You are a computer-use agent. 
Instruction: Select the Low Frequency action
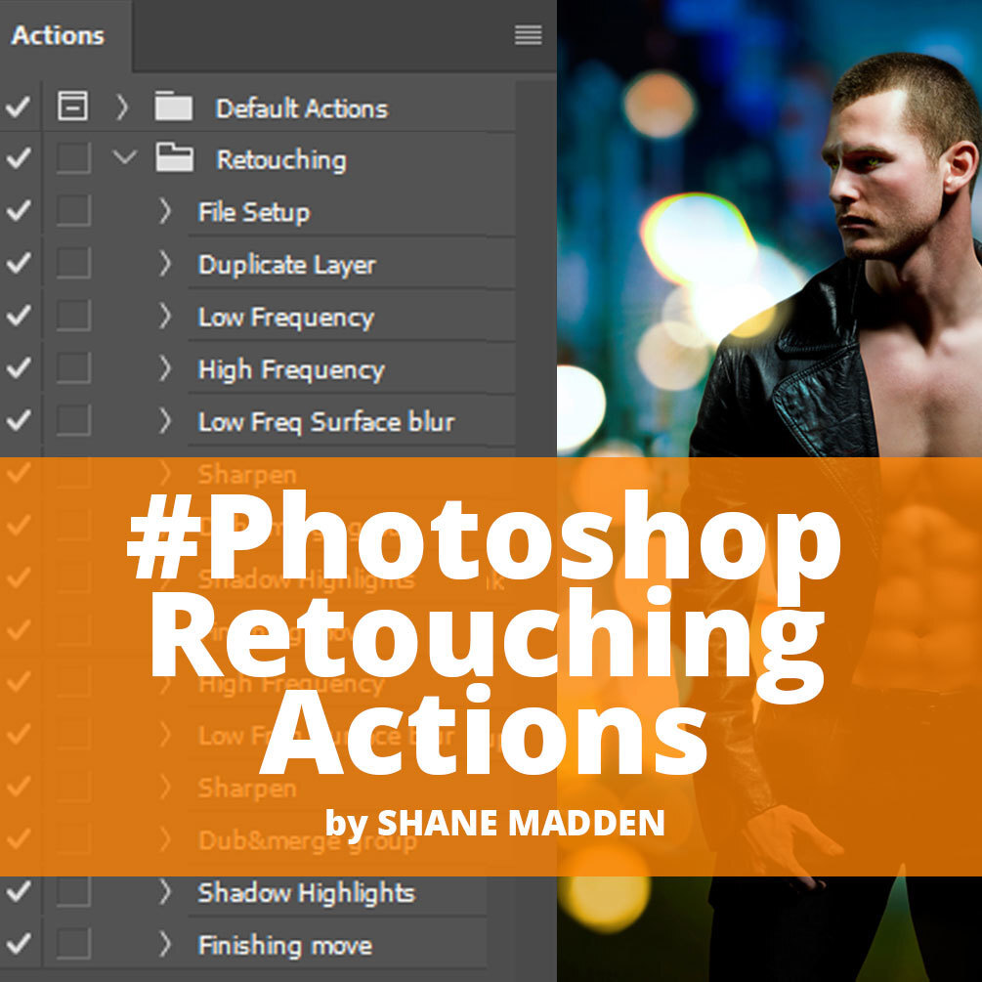click(x=286, y=318)
